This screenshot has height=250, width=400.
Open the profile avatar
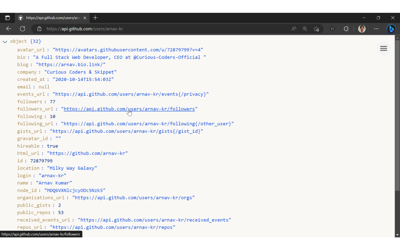coord(362,29)
